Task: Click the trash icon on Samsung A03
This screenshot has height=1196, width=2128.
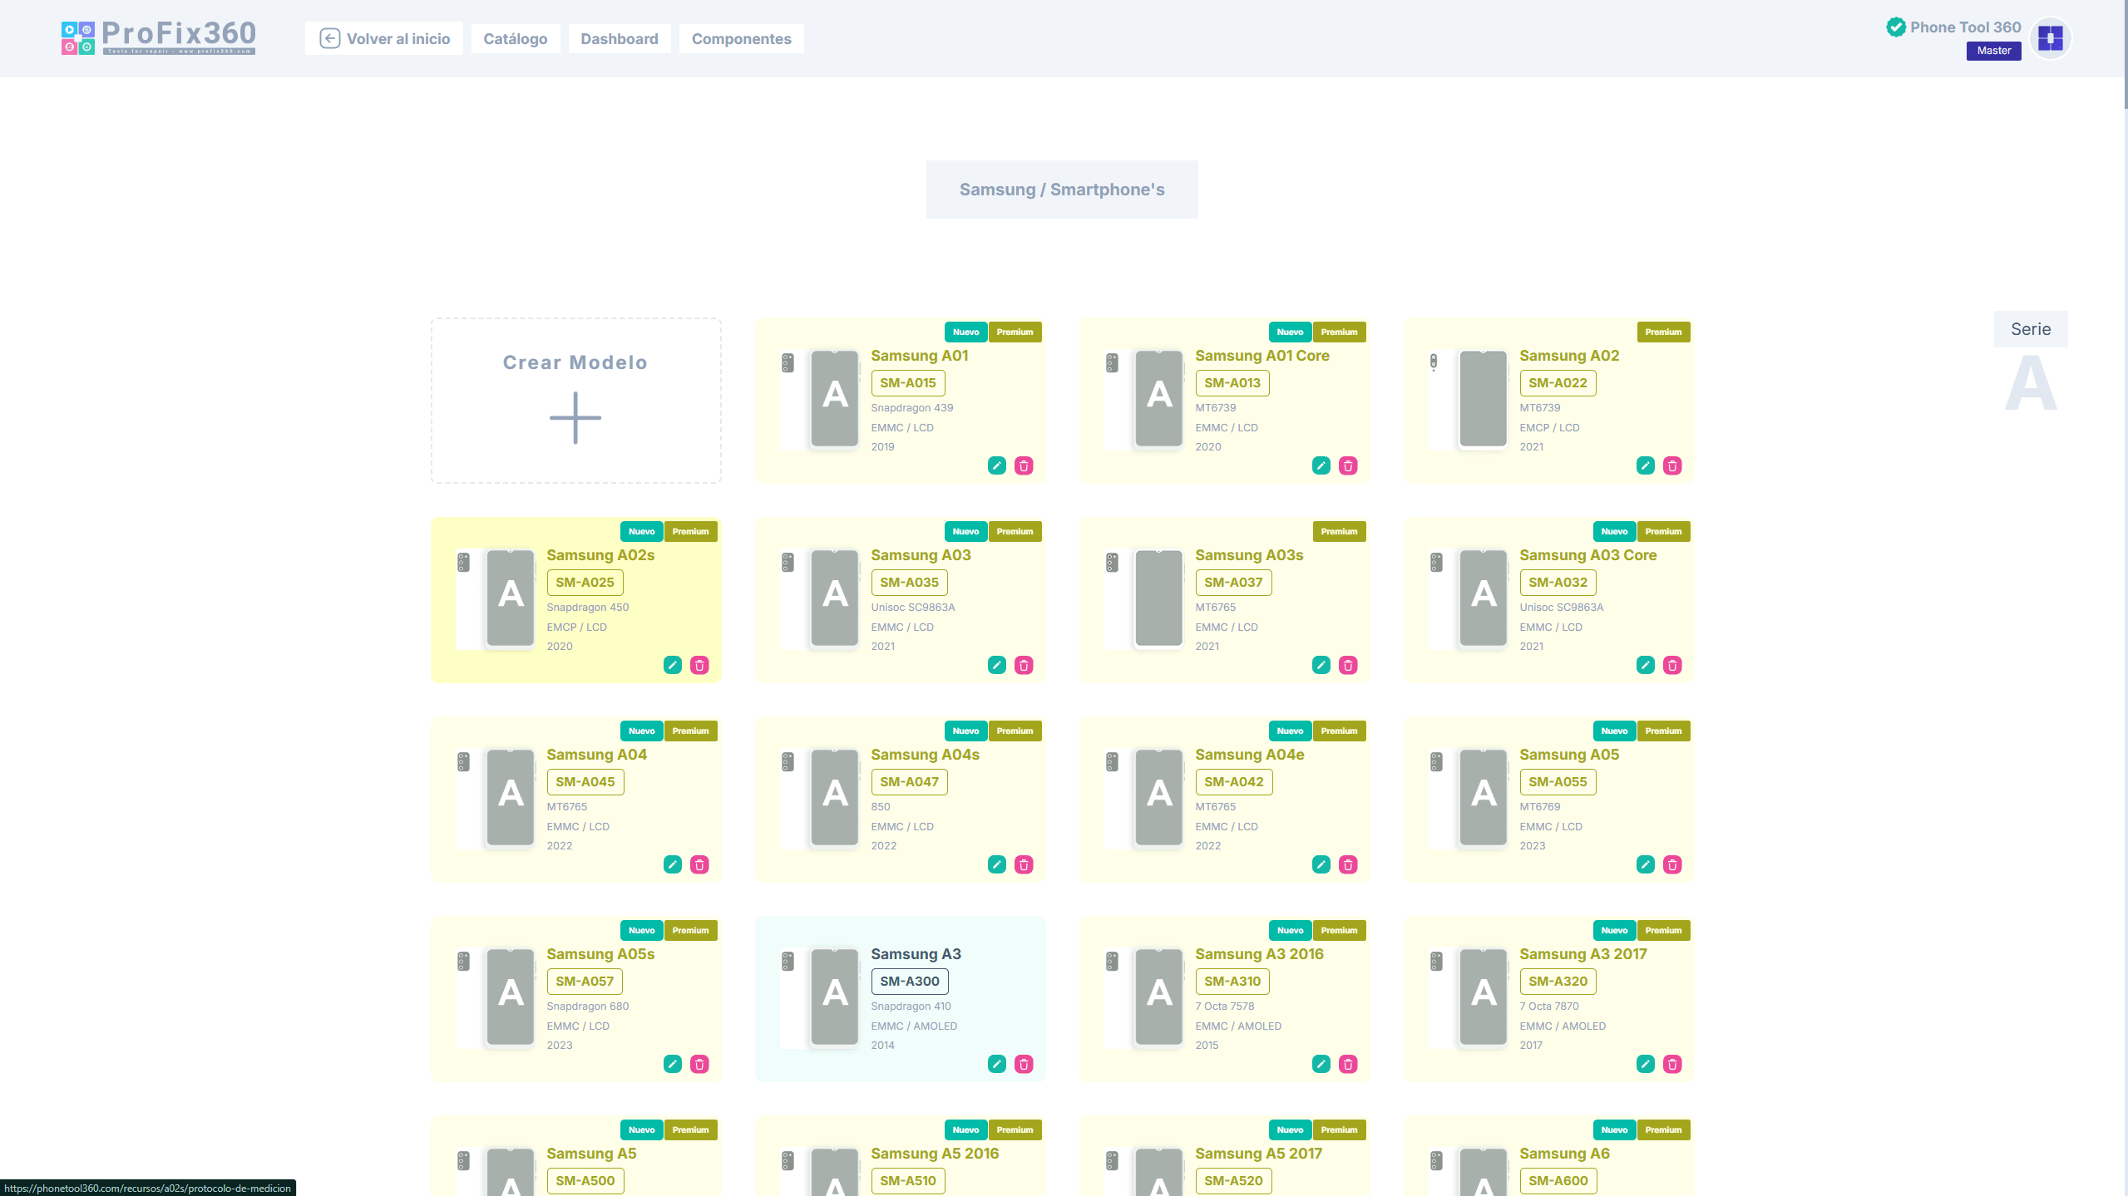Action: pyautogui.click(x=1024, y=665)
